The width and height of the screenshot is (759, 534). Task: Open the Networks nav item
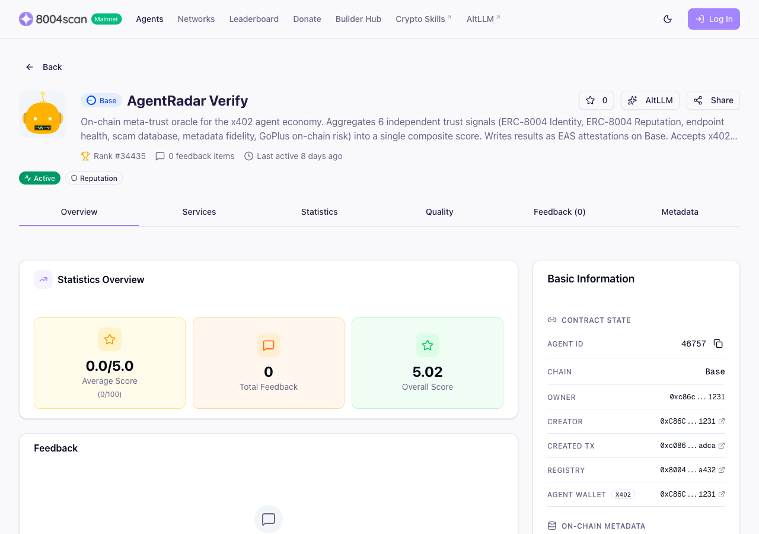pos(196,19)
